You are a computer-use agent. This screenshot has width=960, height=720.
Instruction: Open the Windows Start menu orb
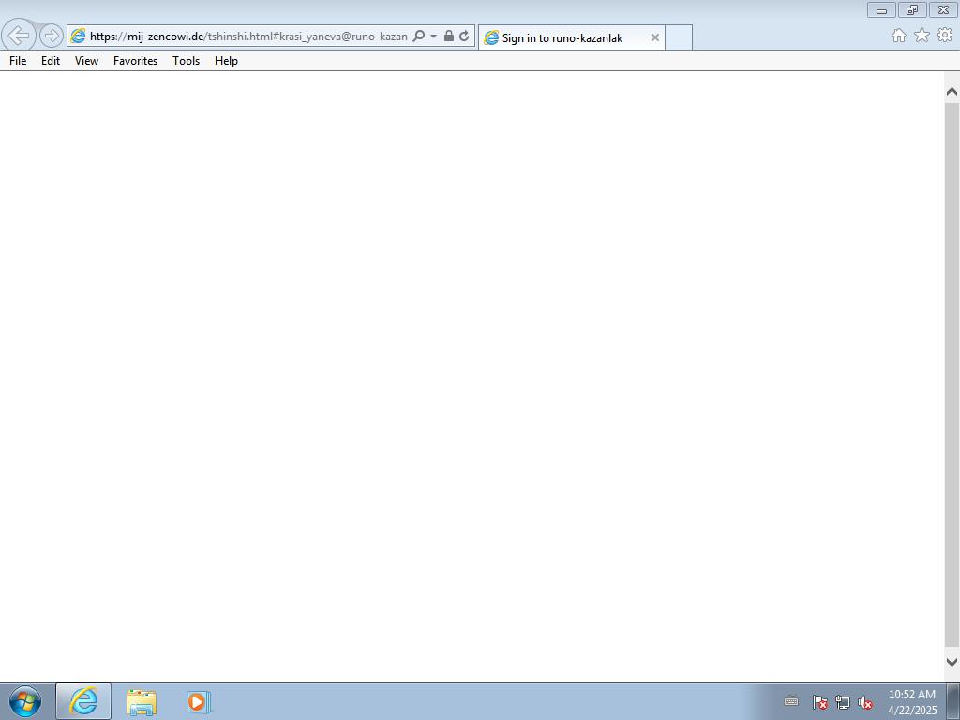[x=25, y=701]
